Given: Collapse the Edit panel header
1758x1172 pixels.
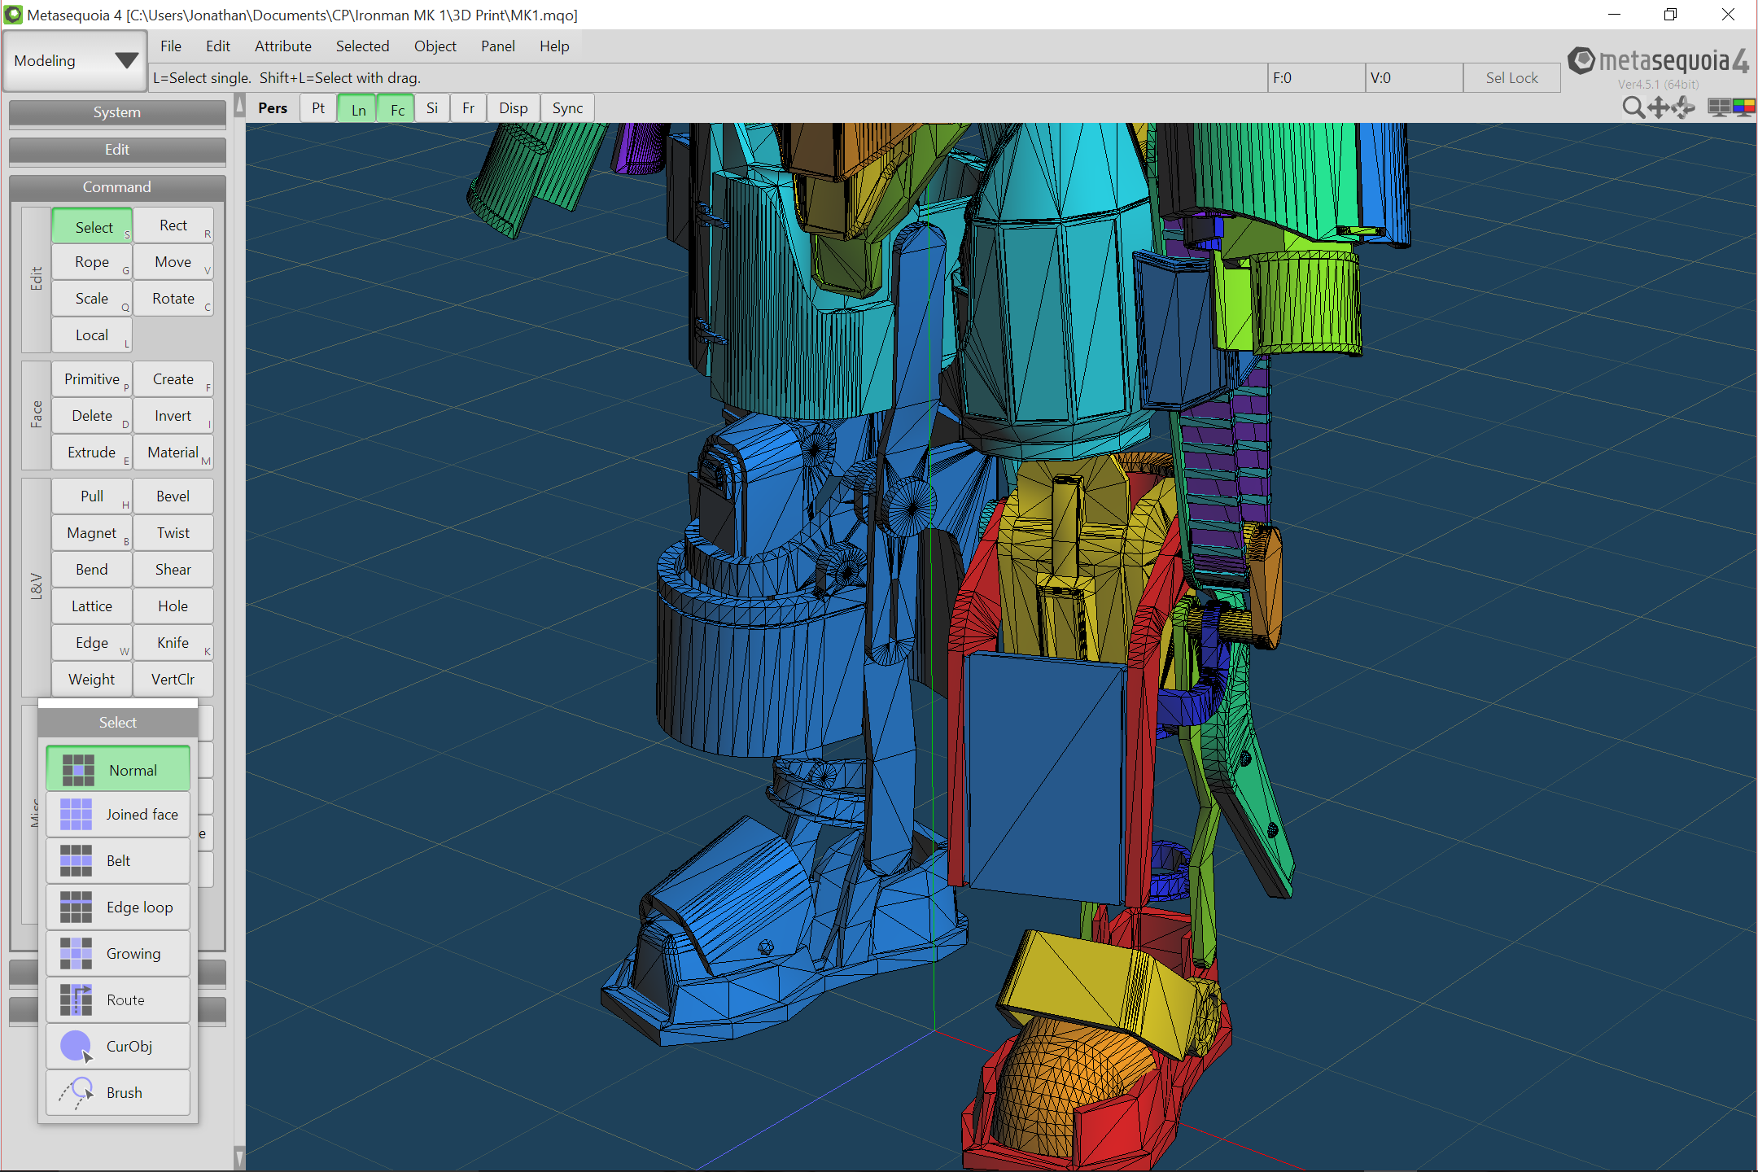Looking at the screenshot, I should coord(117,150).
